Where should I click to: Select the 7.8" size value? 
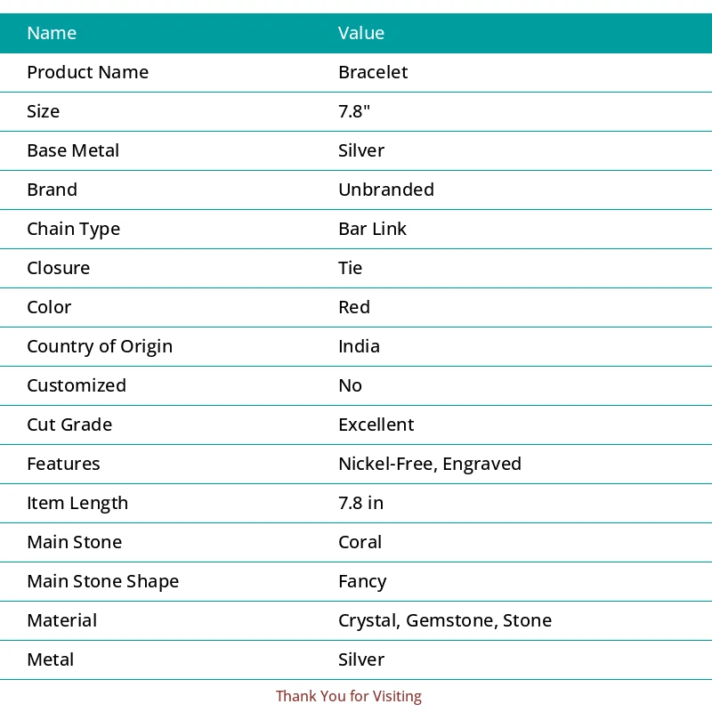point(355,111)
